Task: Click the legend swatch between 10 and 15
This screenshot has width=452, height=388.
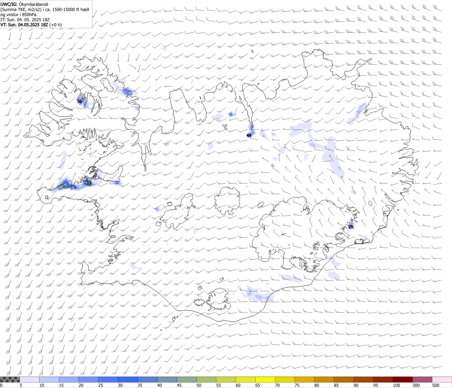Action: pyautogui.click(x=49, y=379)
